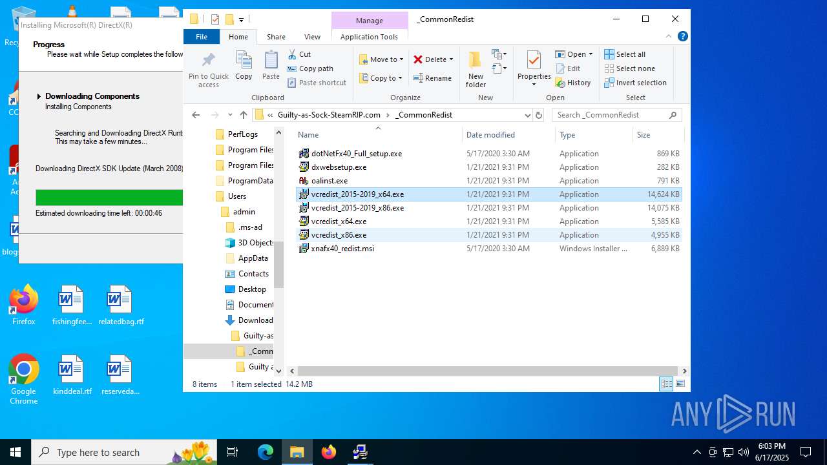Expand the Delete dropdown arrow
The width and height of the screenshot is (827, 465).
(x=451, y=59)
